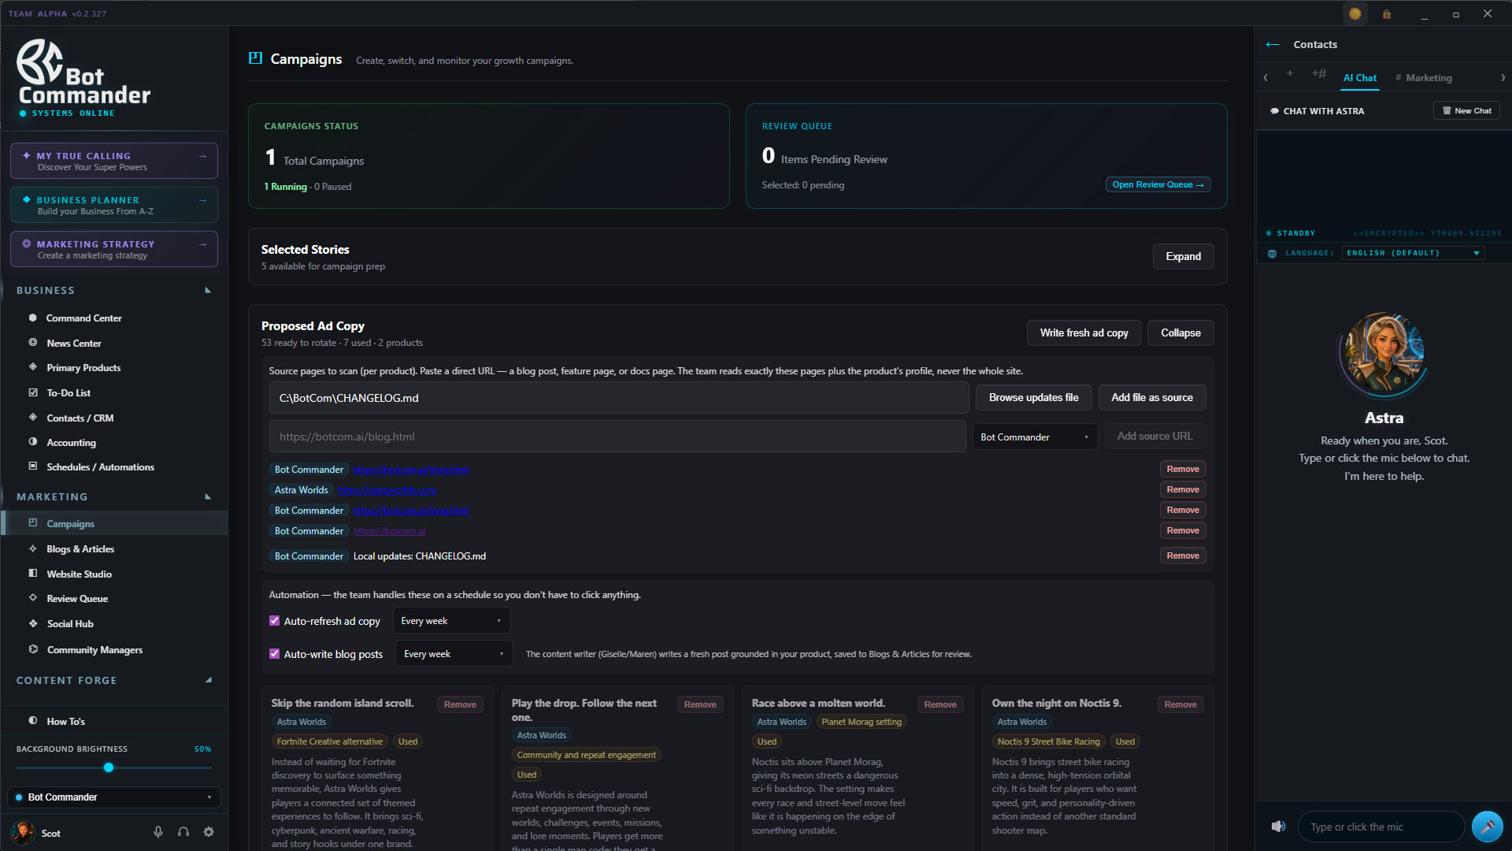Open Review Queue in the sidebar
The image size is (1512, 851).
(77, 598)
